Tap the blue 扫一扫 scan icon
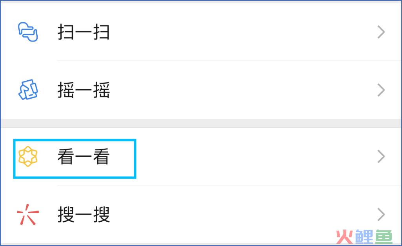 [28, 32]
